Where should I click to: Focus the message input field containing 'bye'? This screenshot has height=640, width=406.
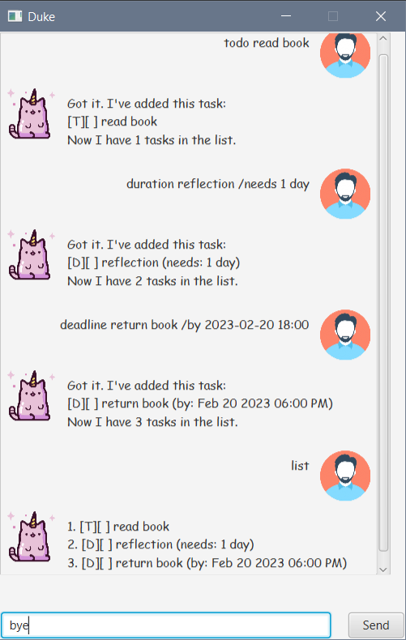point(166,625)
